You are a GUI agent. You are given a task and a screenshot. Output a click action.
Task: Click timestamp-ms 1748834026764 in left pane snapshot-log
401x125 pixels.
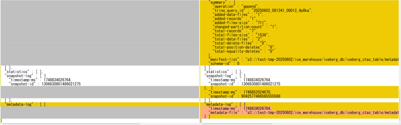coord(40,79)
